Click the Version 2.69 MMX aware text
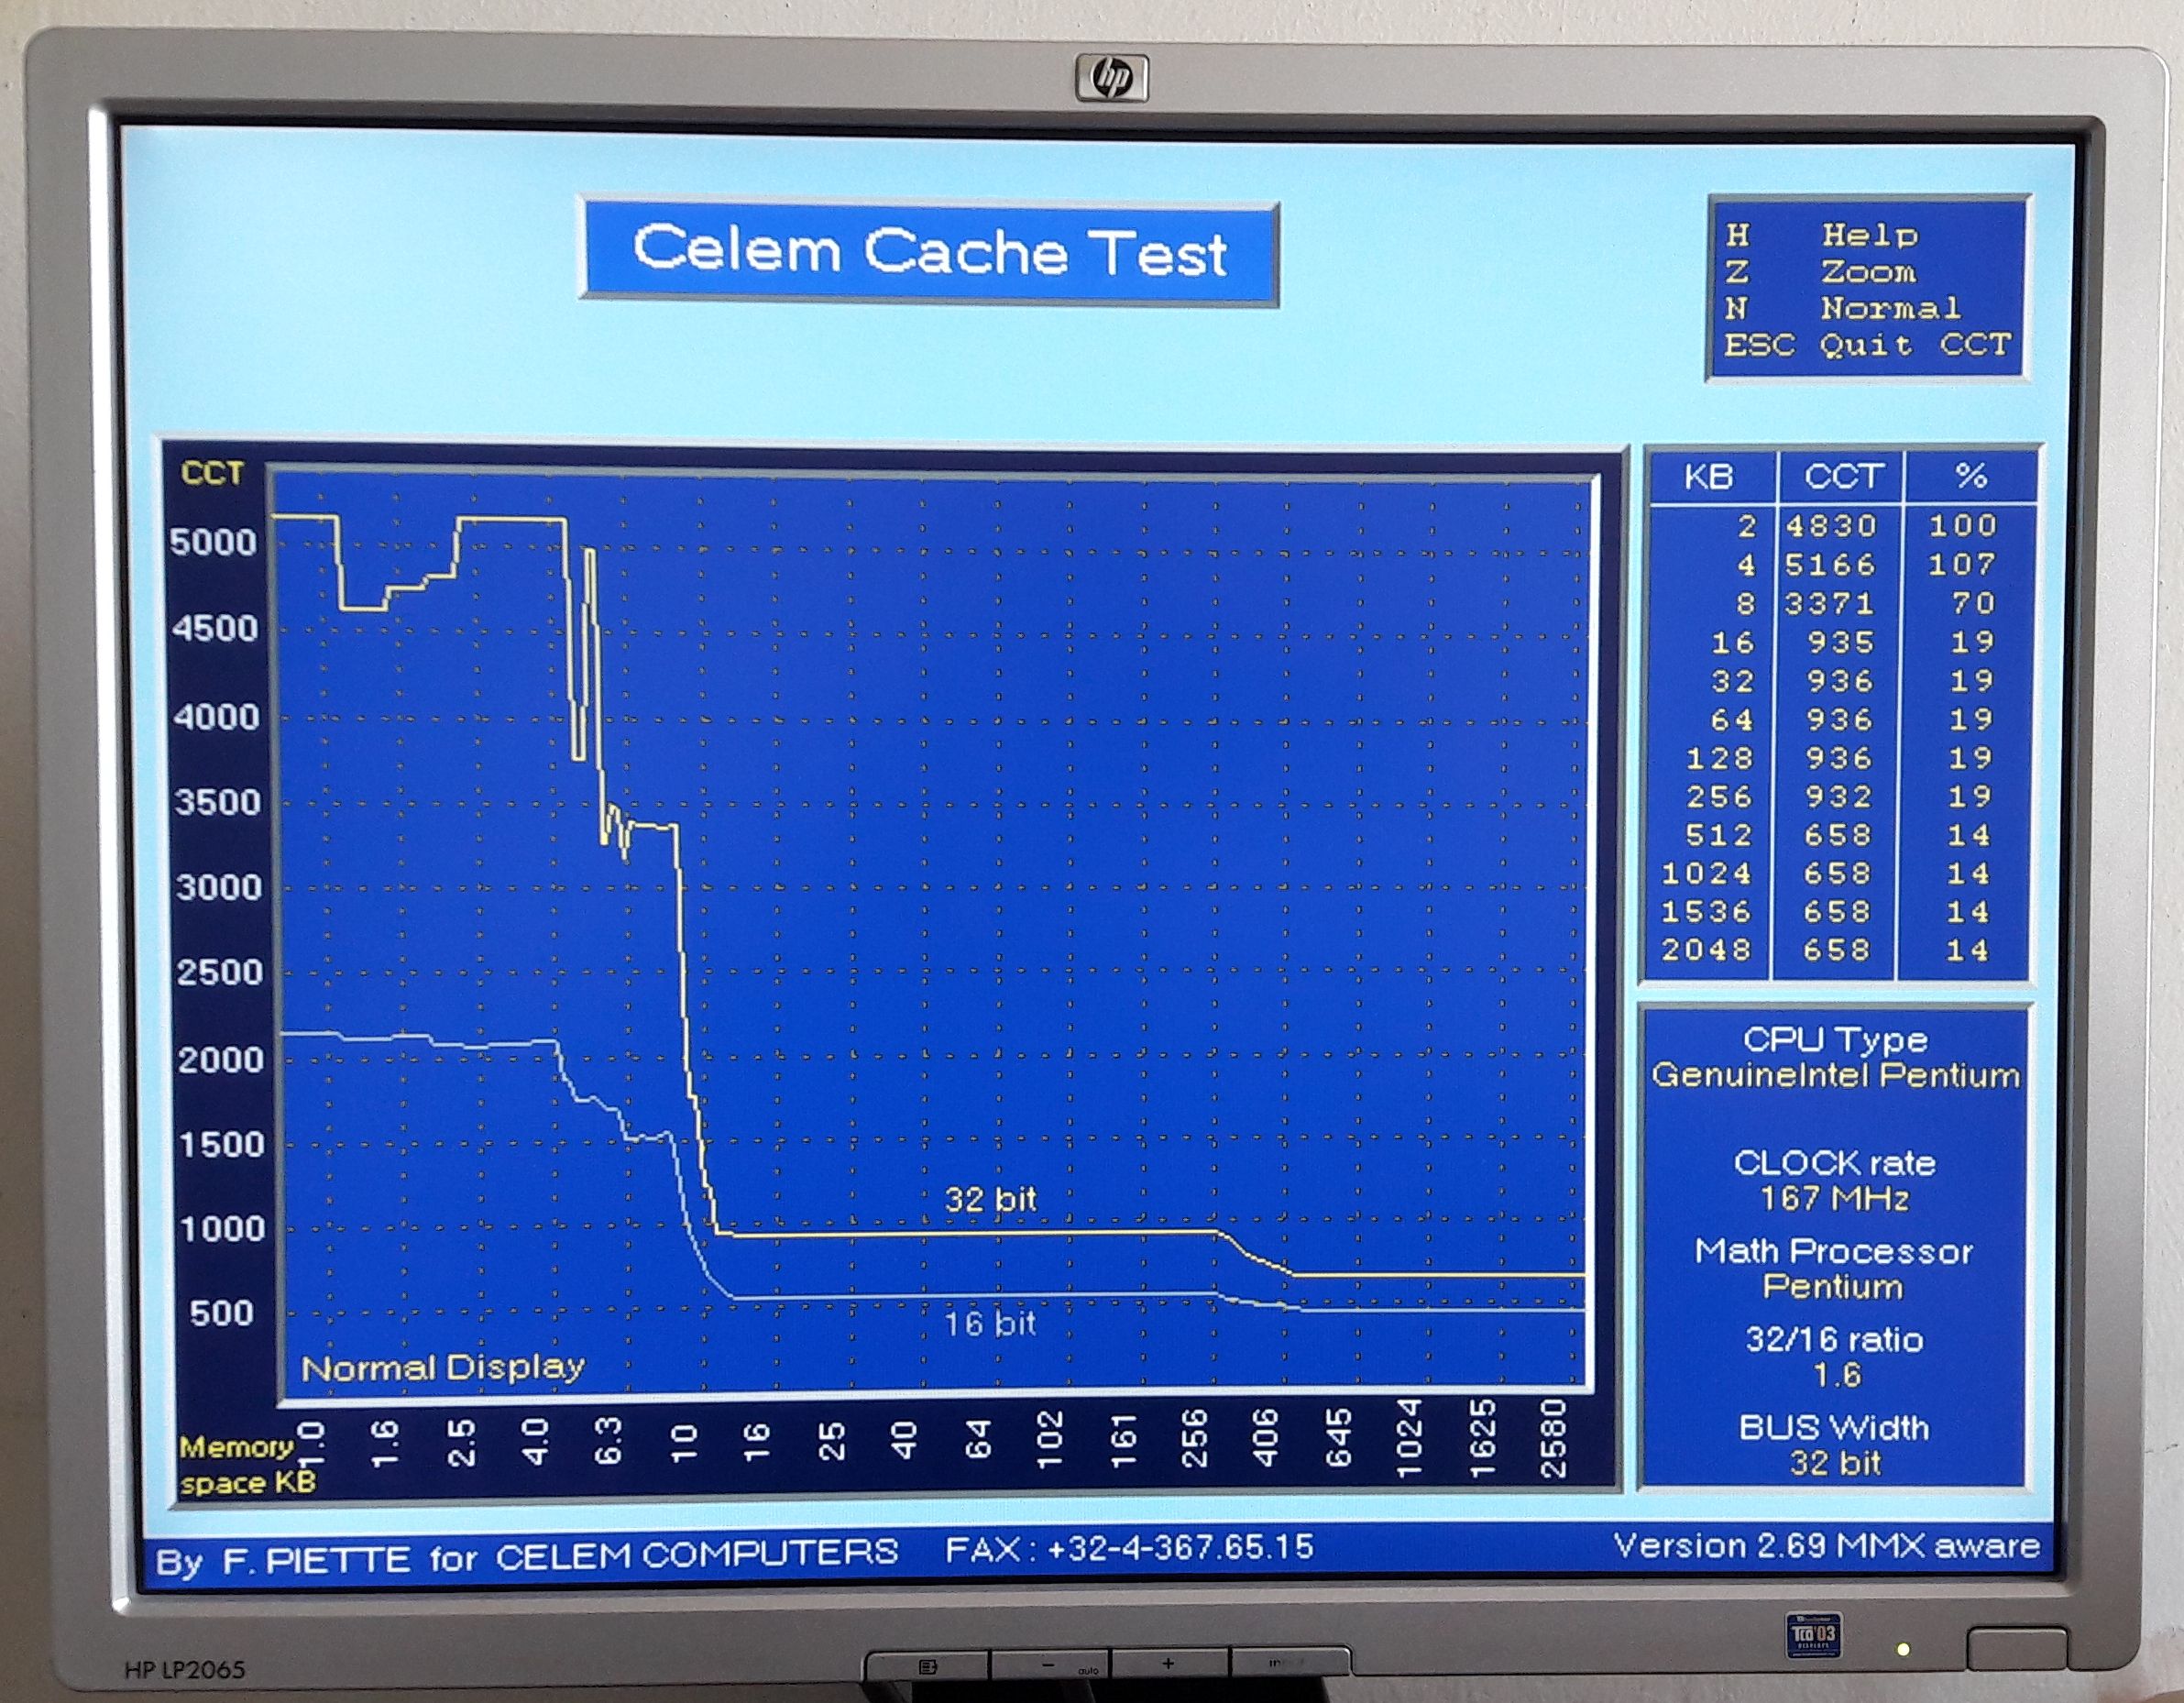The image size is (2184, 1703). [1827, 1546]
